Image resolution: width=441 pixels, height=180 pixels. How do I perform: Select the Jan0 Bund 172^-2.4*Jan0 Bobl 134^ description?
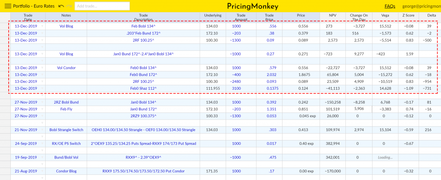coord(143,54)
